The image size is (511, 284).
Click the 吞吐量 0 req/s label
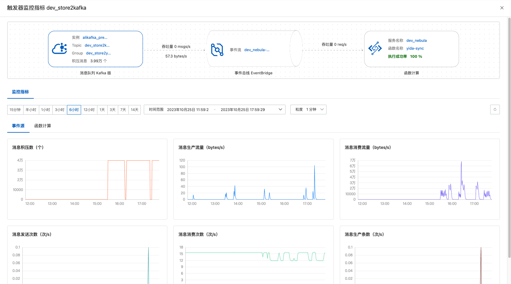coord(334,45)
